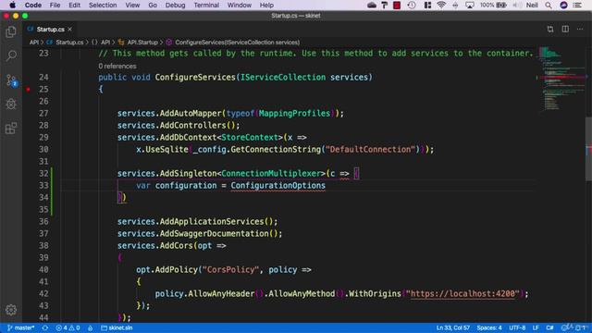592x333 pixels.
Task: Click the minimap code overview
Action: coord(561,80)
